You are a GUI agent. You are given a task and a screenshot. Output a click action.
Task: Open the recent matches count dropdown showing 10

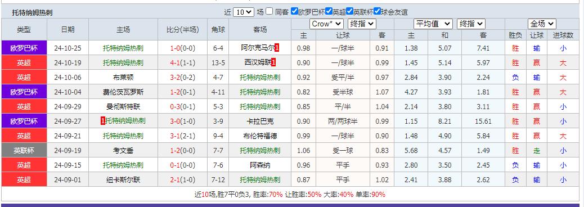click(244, 12)
